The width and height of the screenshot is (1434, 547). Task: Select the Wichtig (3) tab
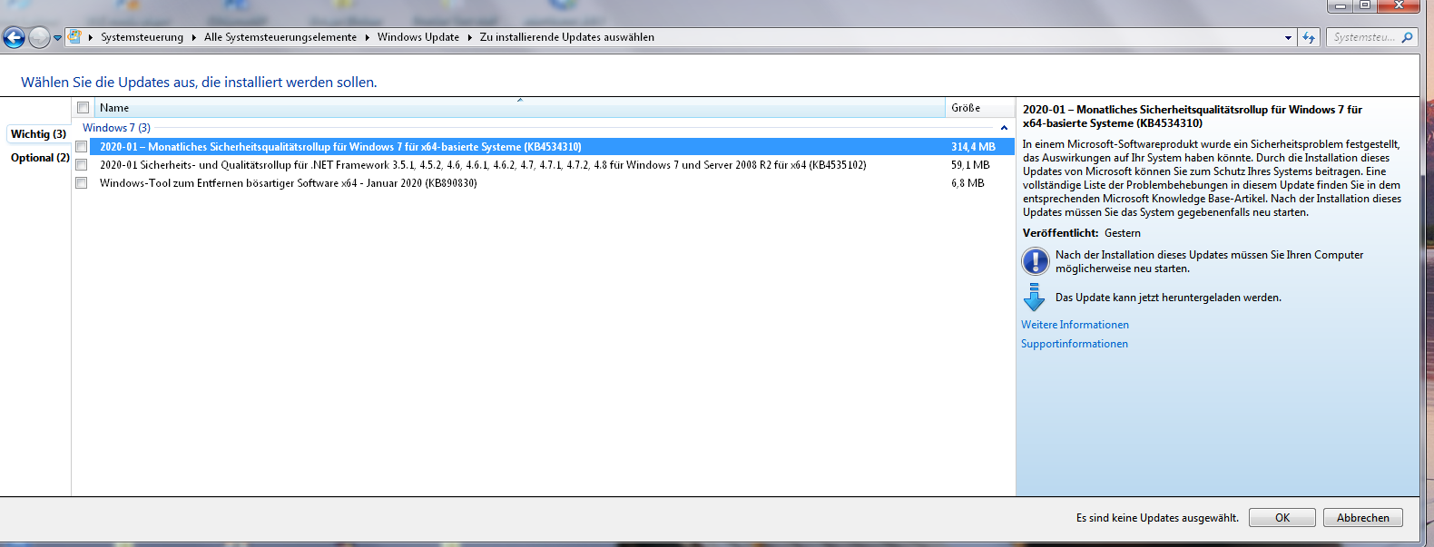pyautogui.click(x=38, y=133)
